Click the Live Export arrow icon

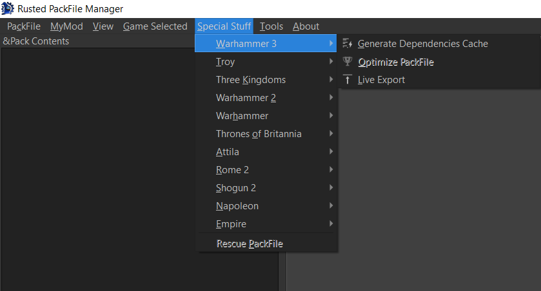click(347, 80)
